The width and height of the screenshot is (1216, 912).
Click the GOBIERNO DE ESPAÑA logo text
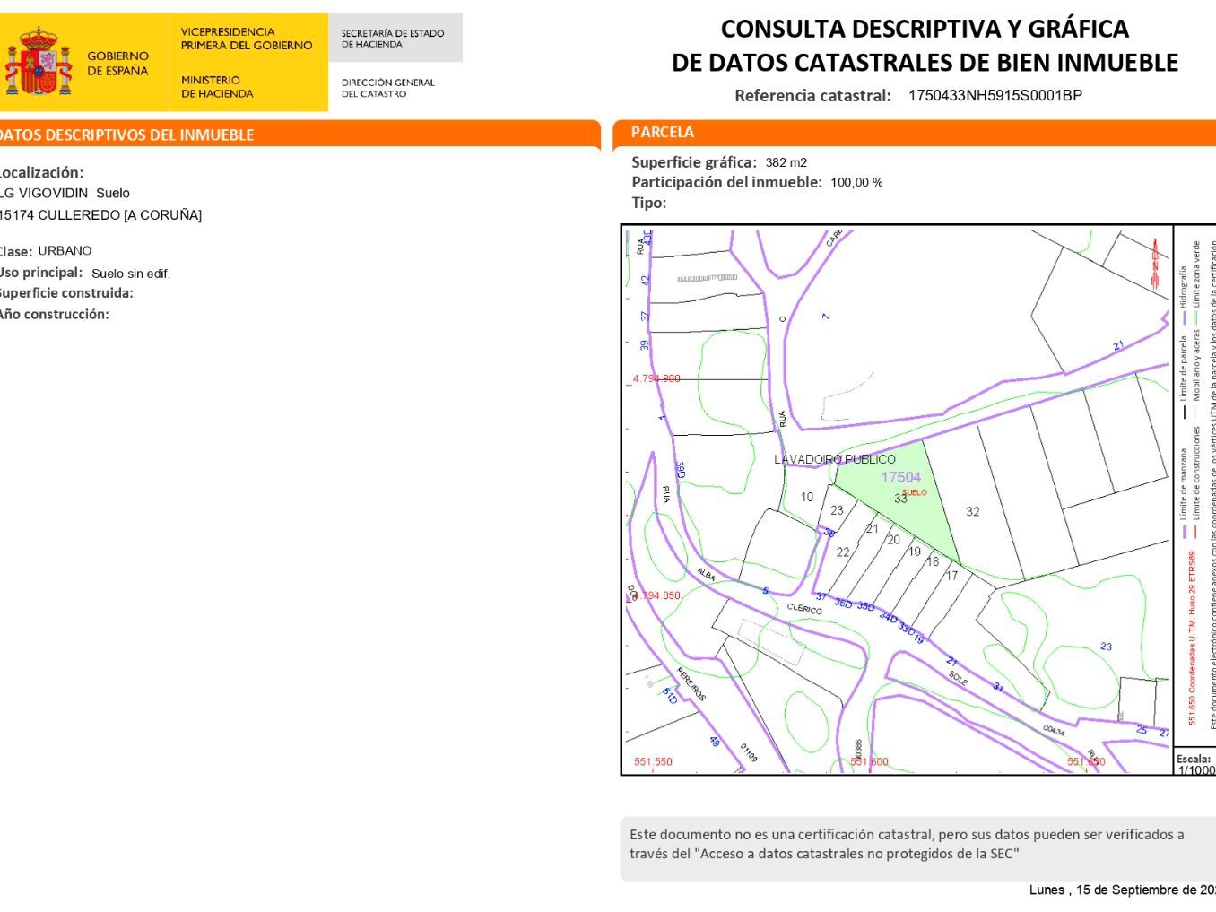[x=117, y=64]
